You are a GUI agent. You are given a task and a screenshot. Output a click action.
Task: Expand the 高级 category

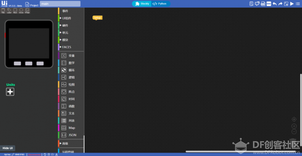[71, 143]
